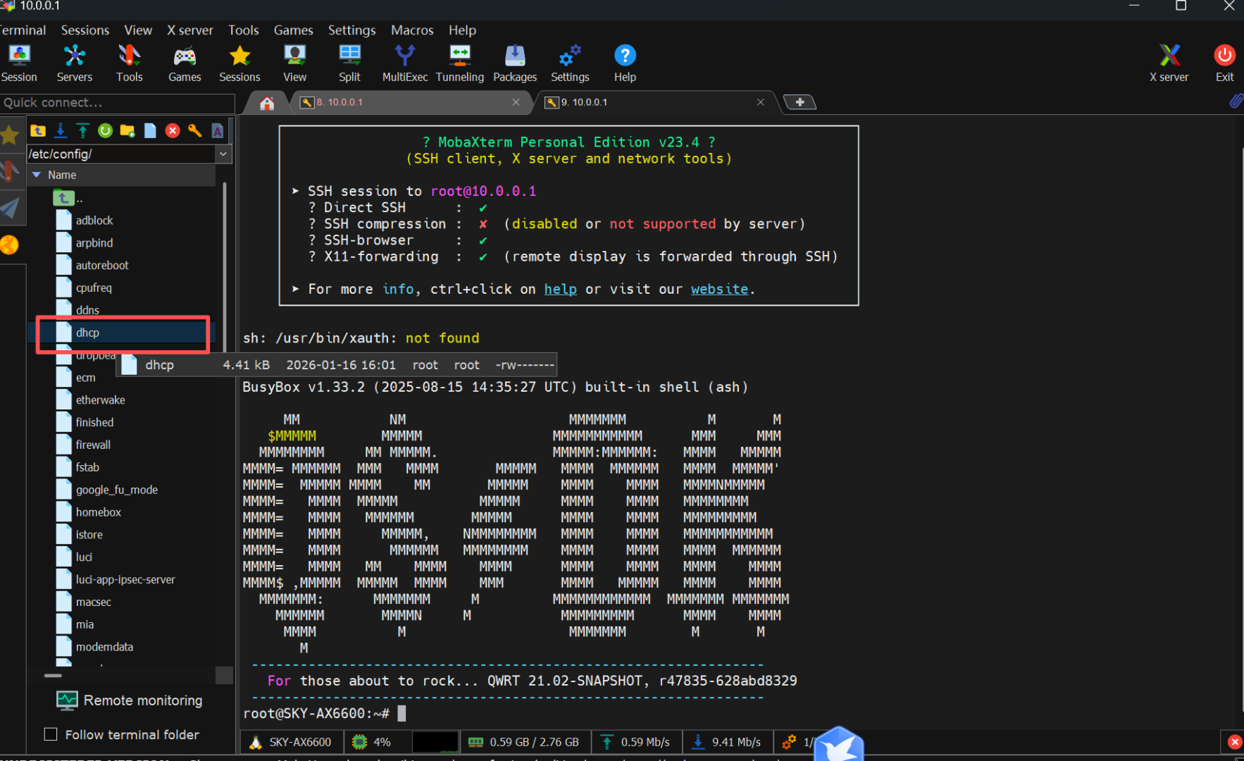Open the website link in terminal
The height and width of the screenshot is (761, 1244).
pyautogui.click(x=719, y=289)
